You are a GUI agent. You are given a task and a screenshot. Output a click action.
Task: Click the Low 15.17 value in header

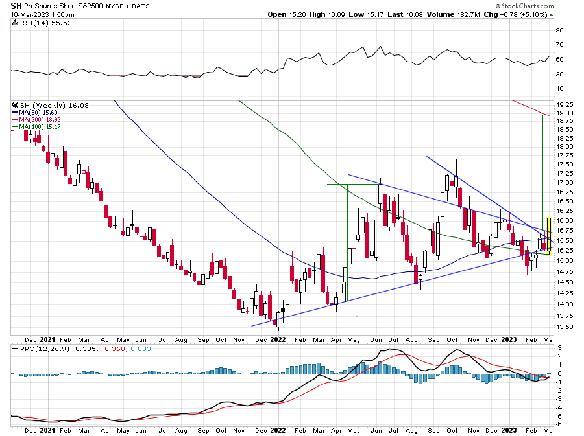(x=366, y=14)
